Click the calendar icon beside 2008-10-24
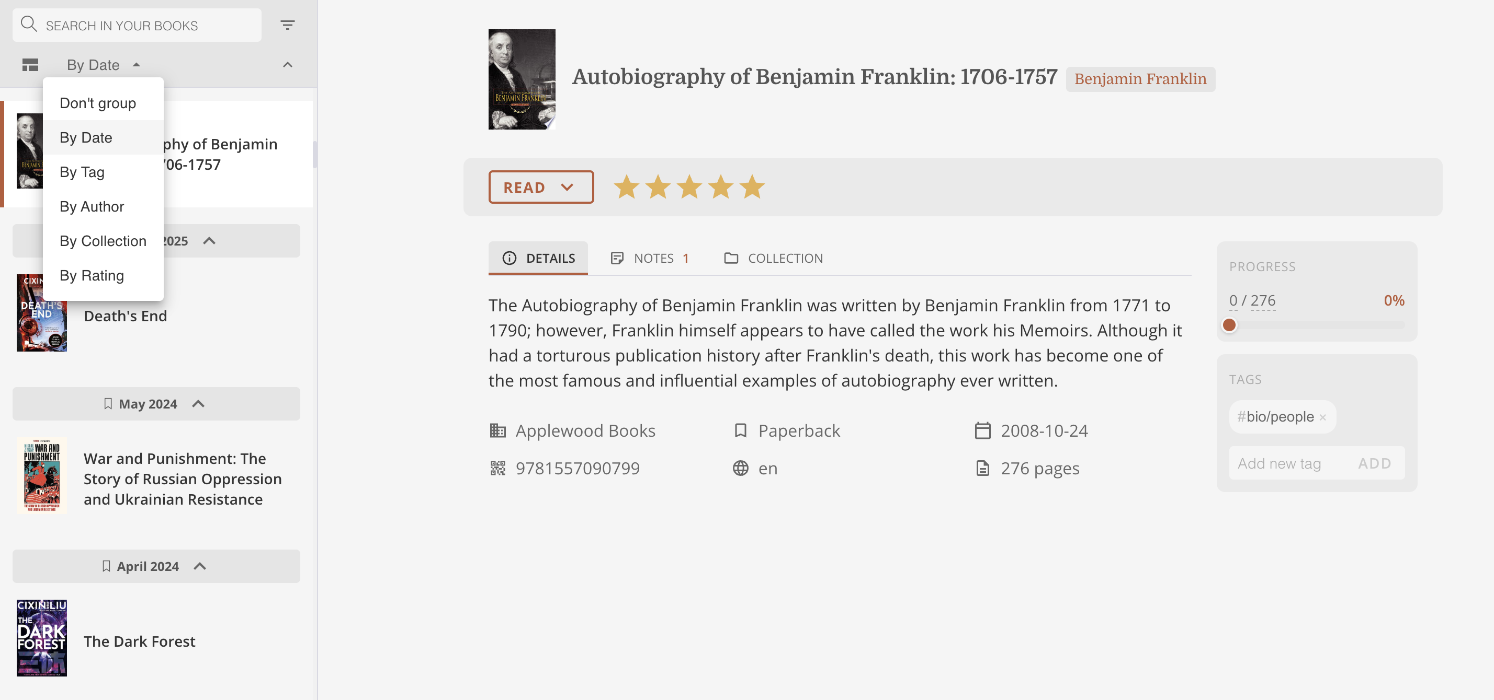 (981, 430)
